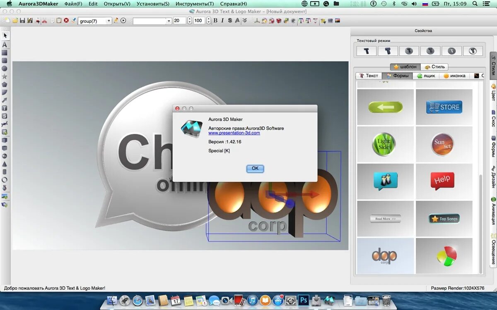This screenshot has width=497, height=310.
Task: Open the empty font name dropdown
Action: click(152, 21)
